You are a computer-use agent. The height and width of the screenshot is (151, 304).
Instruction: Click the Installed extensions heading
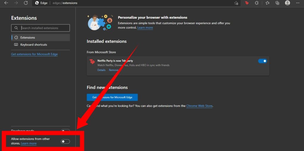(x=107, y=41)
